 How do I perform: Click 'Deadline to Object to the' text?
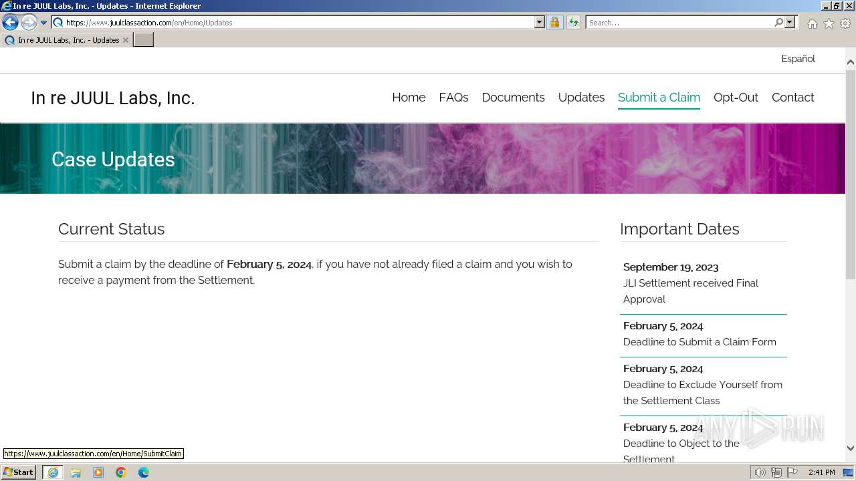(x=681, y=444)
